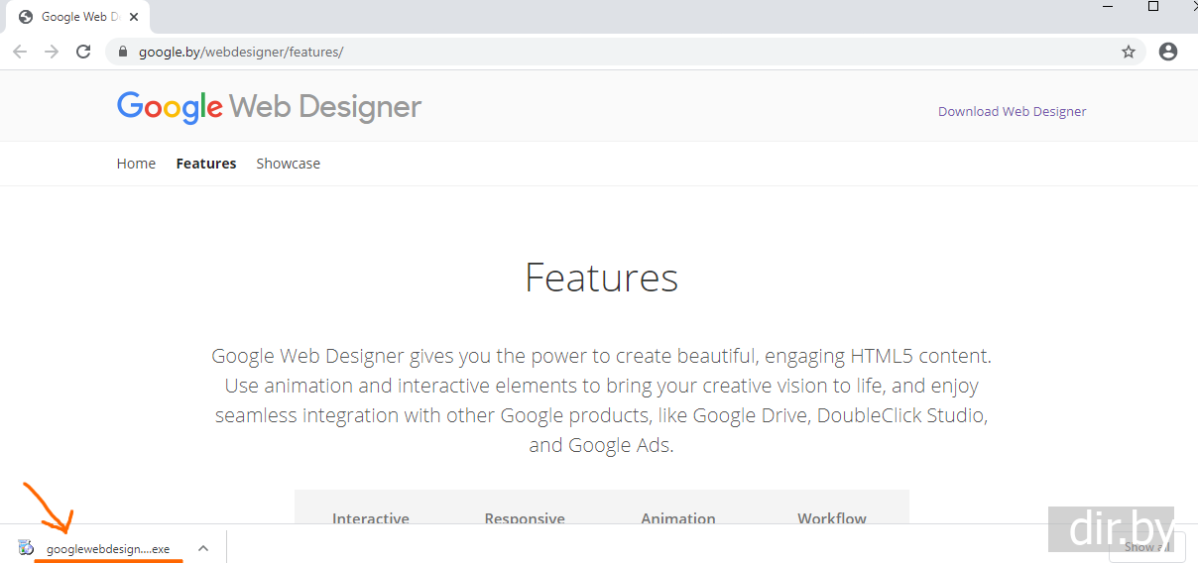Image resolution: width=1198 pixels, height=563 pixels.
Task: Go to the Showcase navigation item
Action: [x=288, y=164]
